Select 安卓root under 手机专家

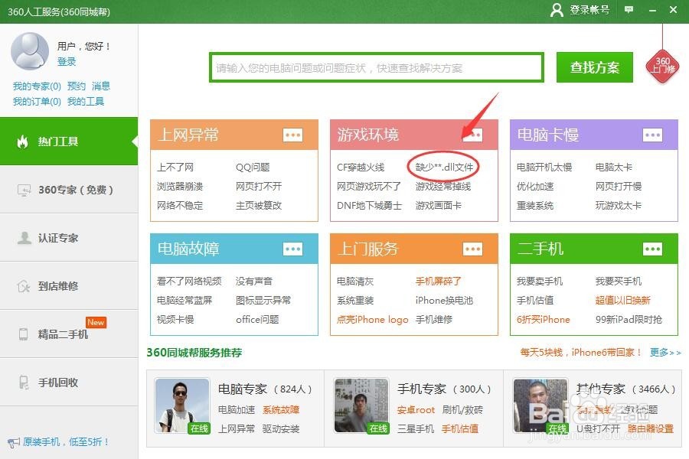point(416,410)
